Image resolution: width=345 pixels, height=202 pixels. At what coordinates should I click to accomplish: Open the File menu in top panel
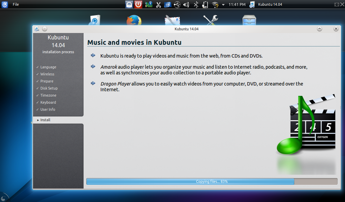[x=15, y=4]
